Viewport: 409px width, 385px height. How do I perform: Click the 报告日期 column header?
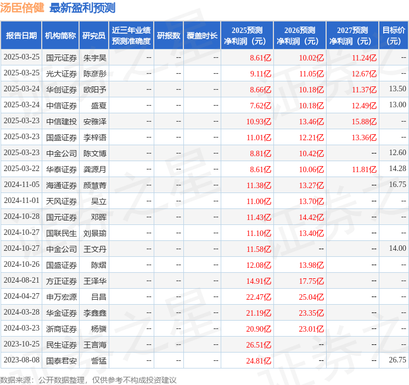coord(21,36)
